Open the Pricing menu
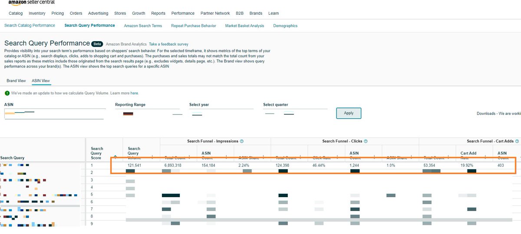This screenshot has height=234, width=521. pyautogui.click(x=58, y=13)
